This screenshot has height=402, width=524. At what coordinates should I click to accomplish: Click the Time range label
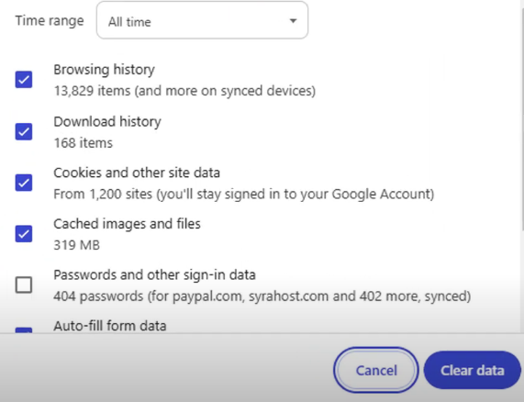50,21
